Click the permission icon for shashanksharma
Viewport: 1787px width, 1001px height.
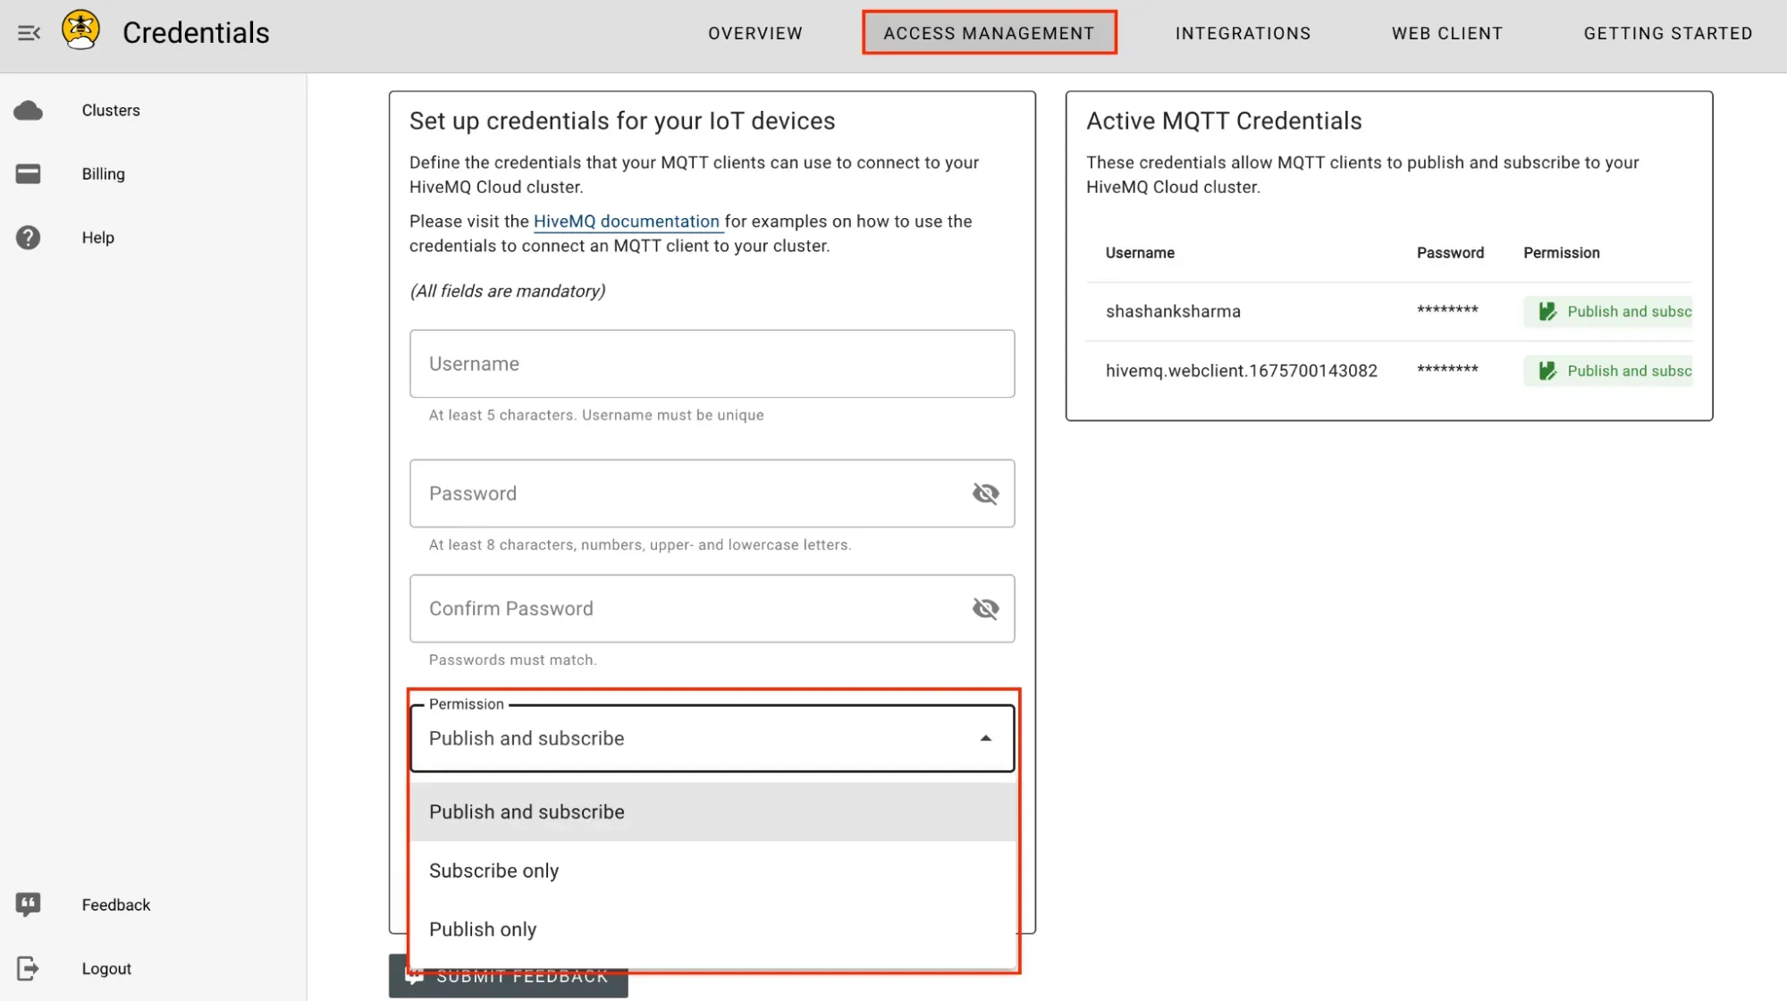pyautogui.click(x=1547, y=311)
